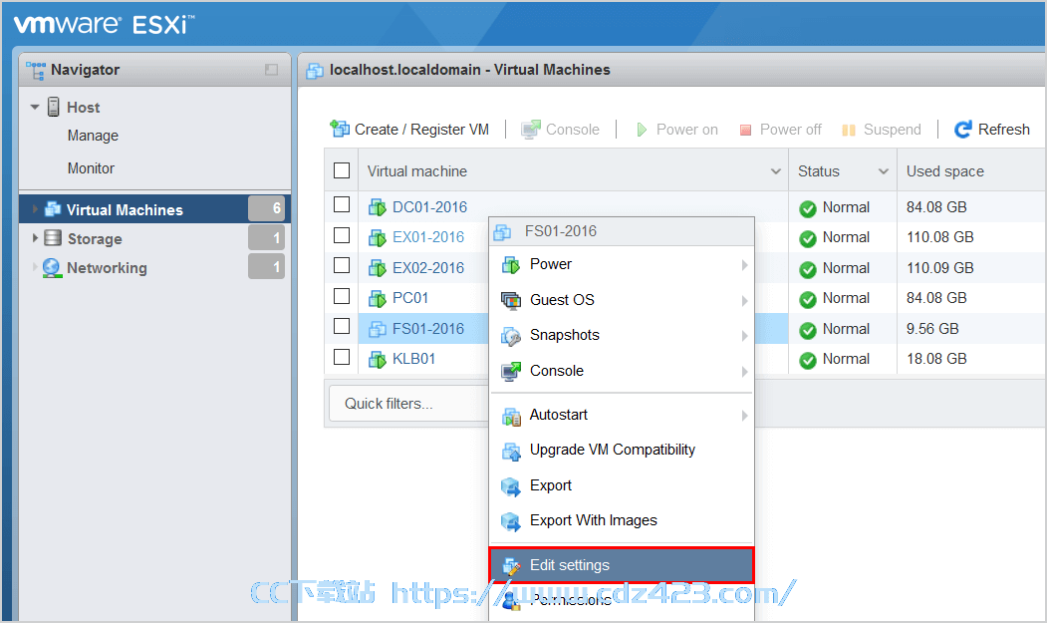Open the DC01-2016 virtual machine link
Image resolution: width=1047 pixels, height=623 pixels.
(429, 207)
